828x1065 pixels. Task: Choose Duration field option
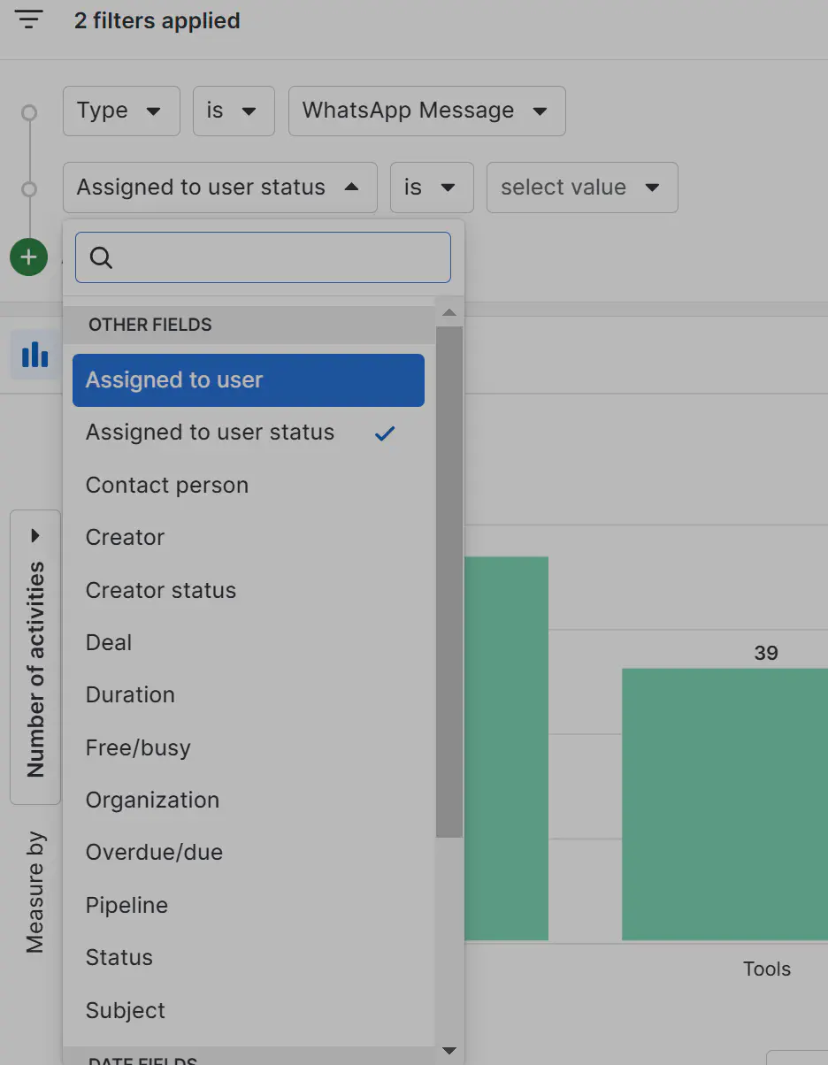tap(249, 694)
